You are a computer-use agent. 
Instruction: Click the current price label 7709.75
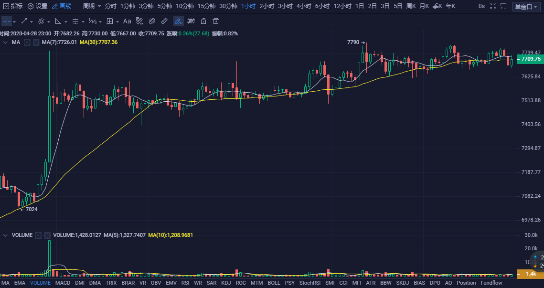coord(531,59)
